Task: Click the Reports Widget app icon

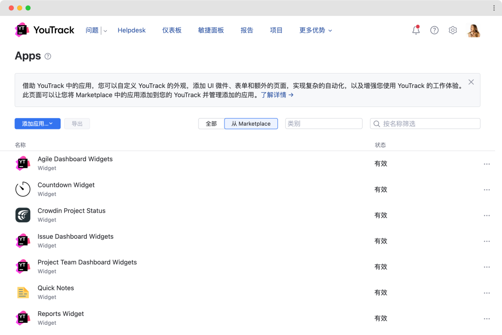Action: 23,318
